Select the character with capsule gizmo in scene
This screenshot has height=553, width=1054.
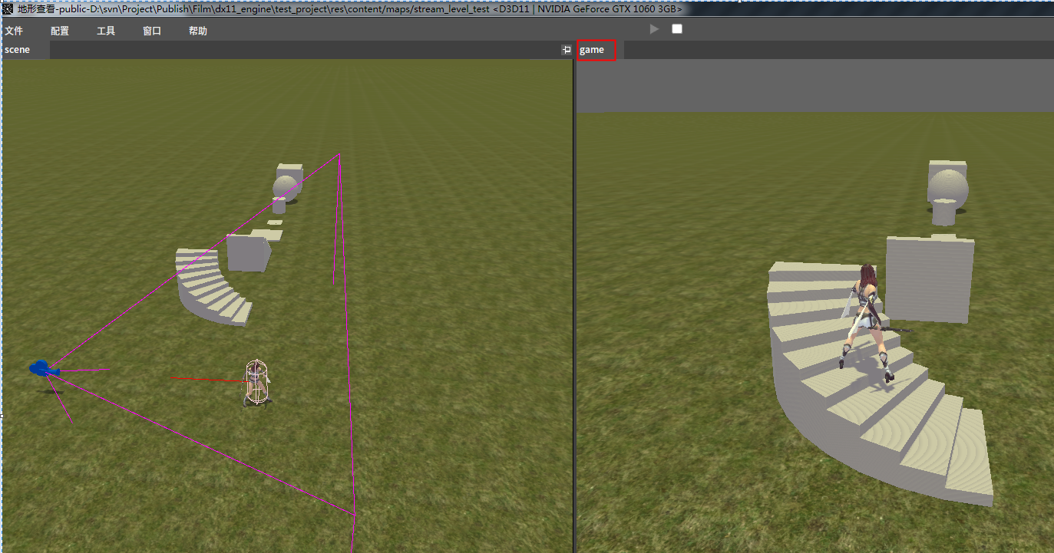point(256,382)
